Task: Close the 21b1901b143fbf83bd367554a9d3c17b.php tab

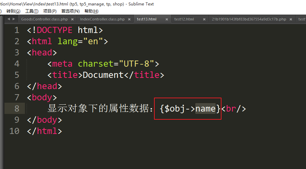Action: point(291,19)
